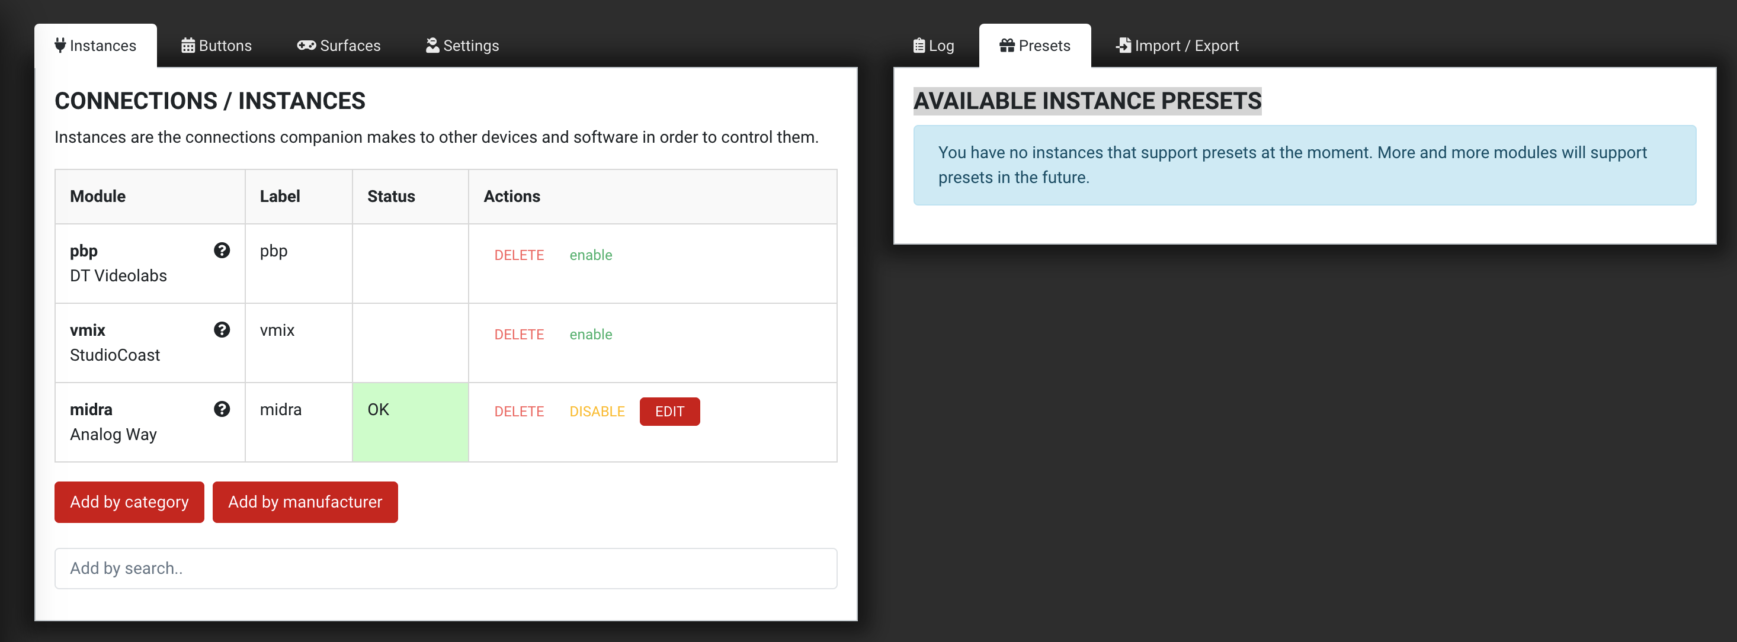The height and width of the screenshot is (642, 1737).
Task: Click the Connections / Instances heading
Action: [x=210, y=101]
